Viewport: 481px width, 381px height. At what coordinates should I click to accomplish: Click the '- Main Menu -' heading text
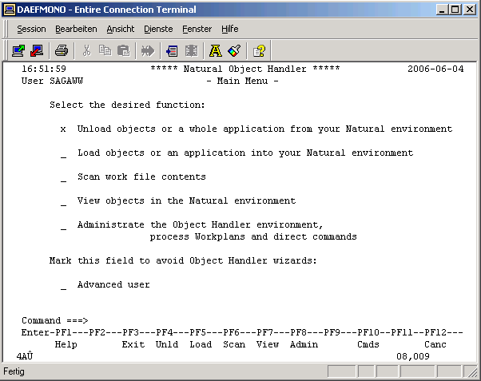pyautogui.click(x=242, y=81)
